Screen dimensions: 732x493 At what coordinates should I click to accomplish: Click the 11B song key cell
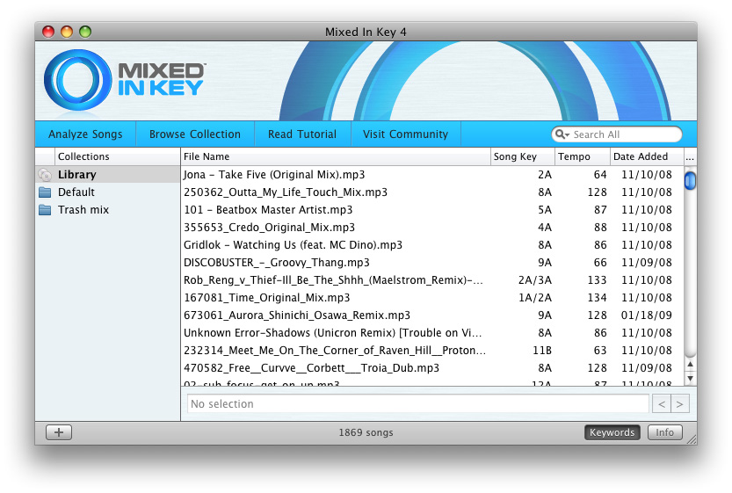click(x=542, y=351)
